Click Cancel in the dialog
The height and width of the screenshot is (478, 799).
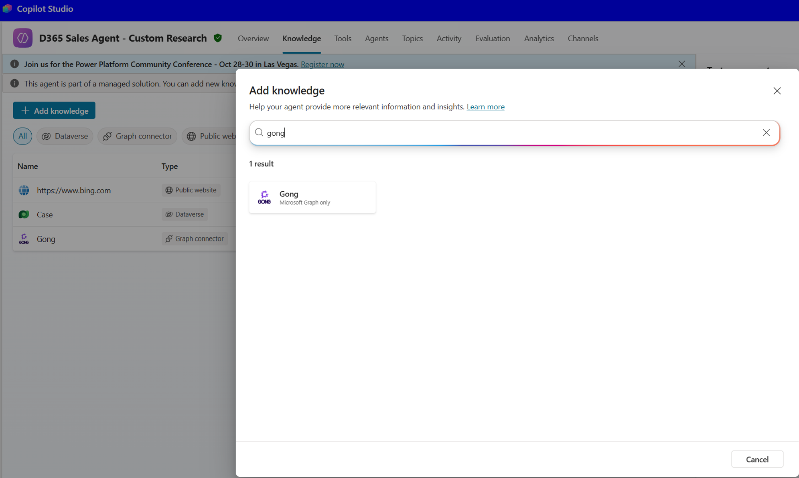(757, 459)
